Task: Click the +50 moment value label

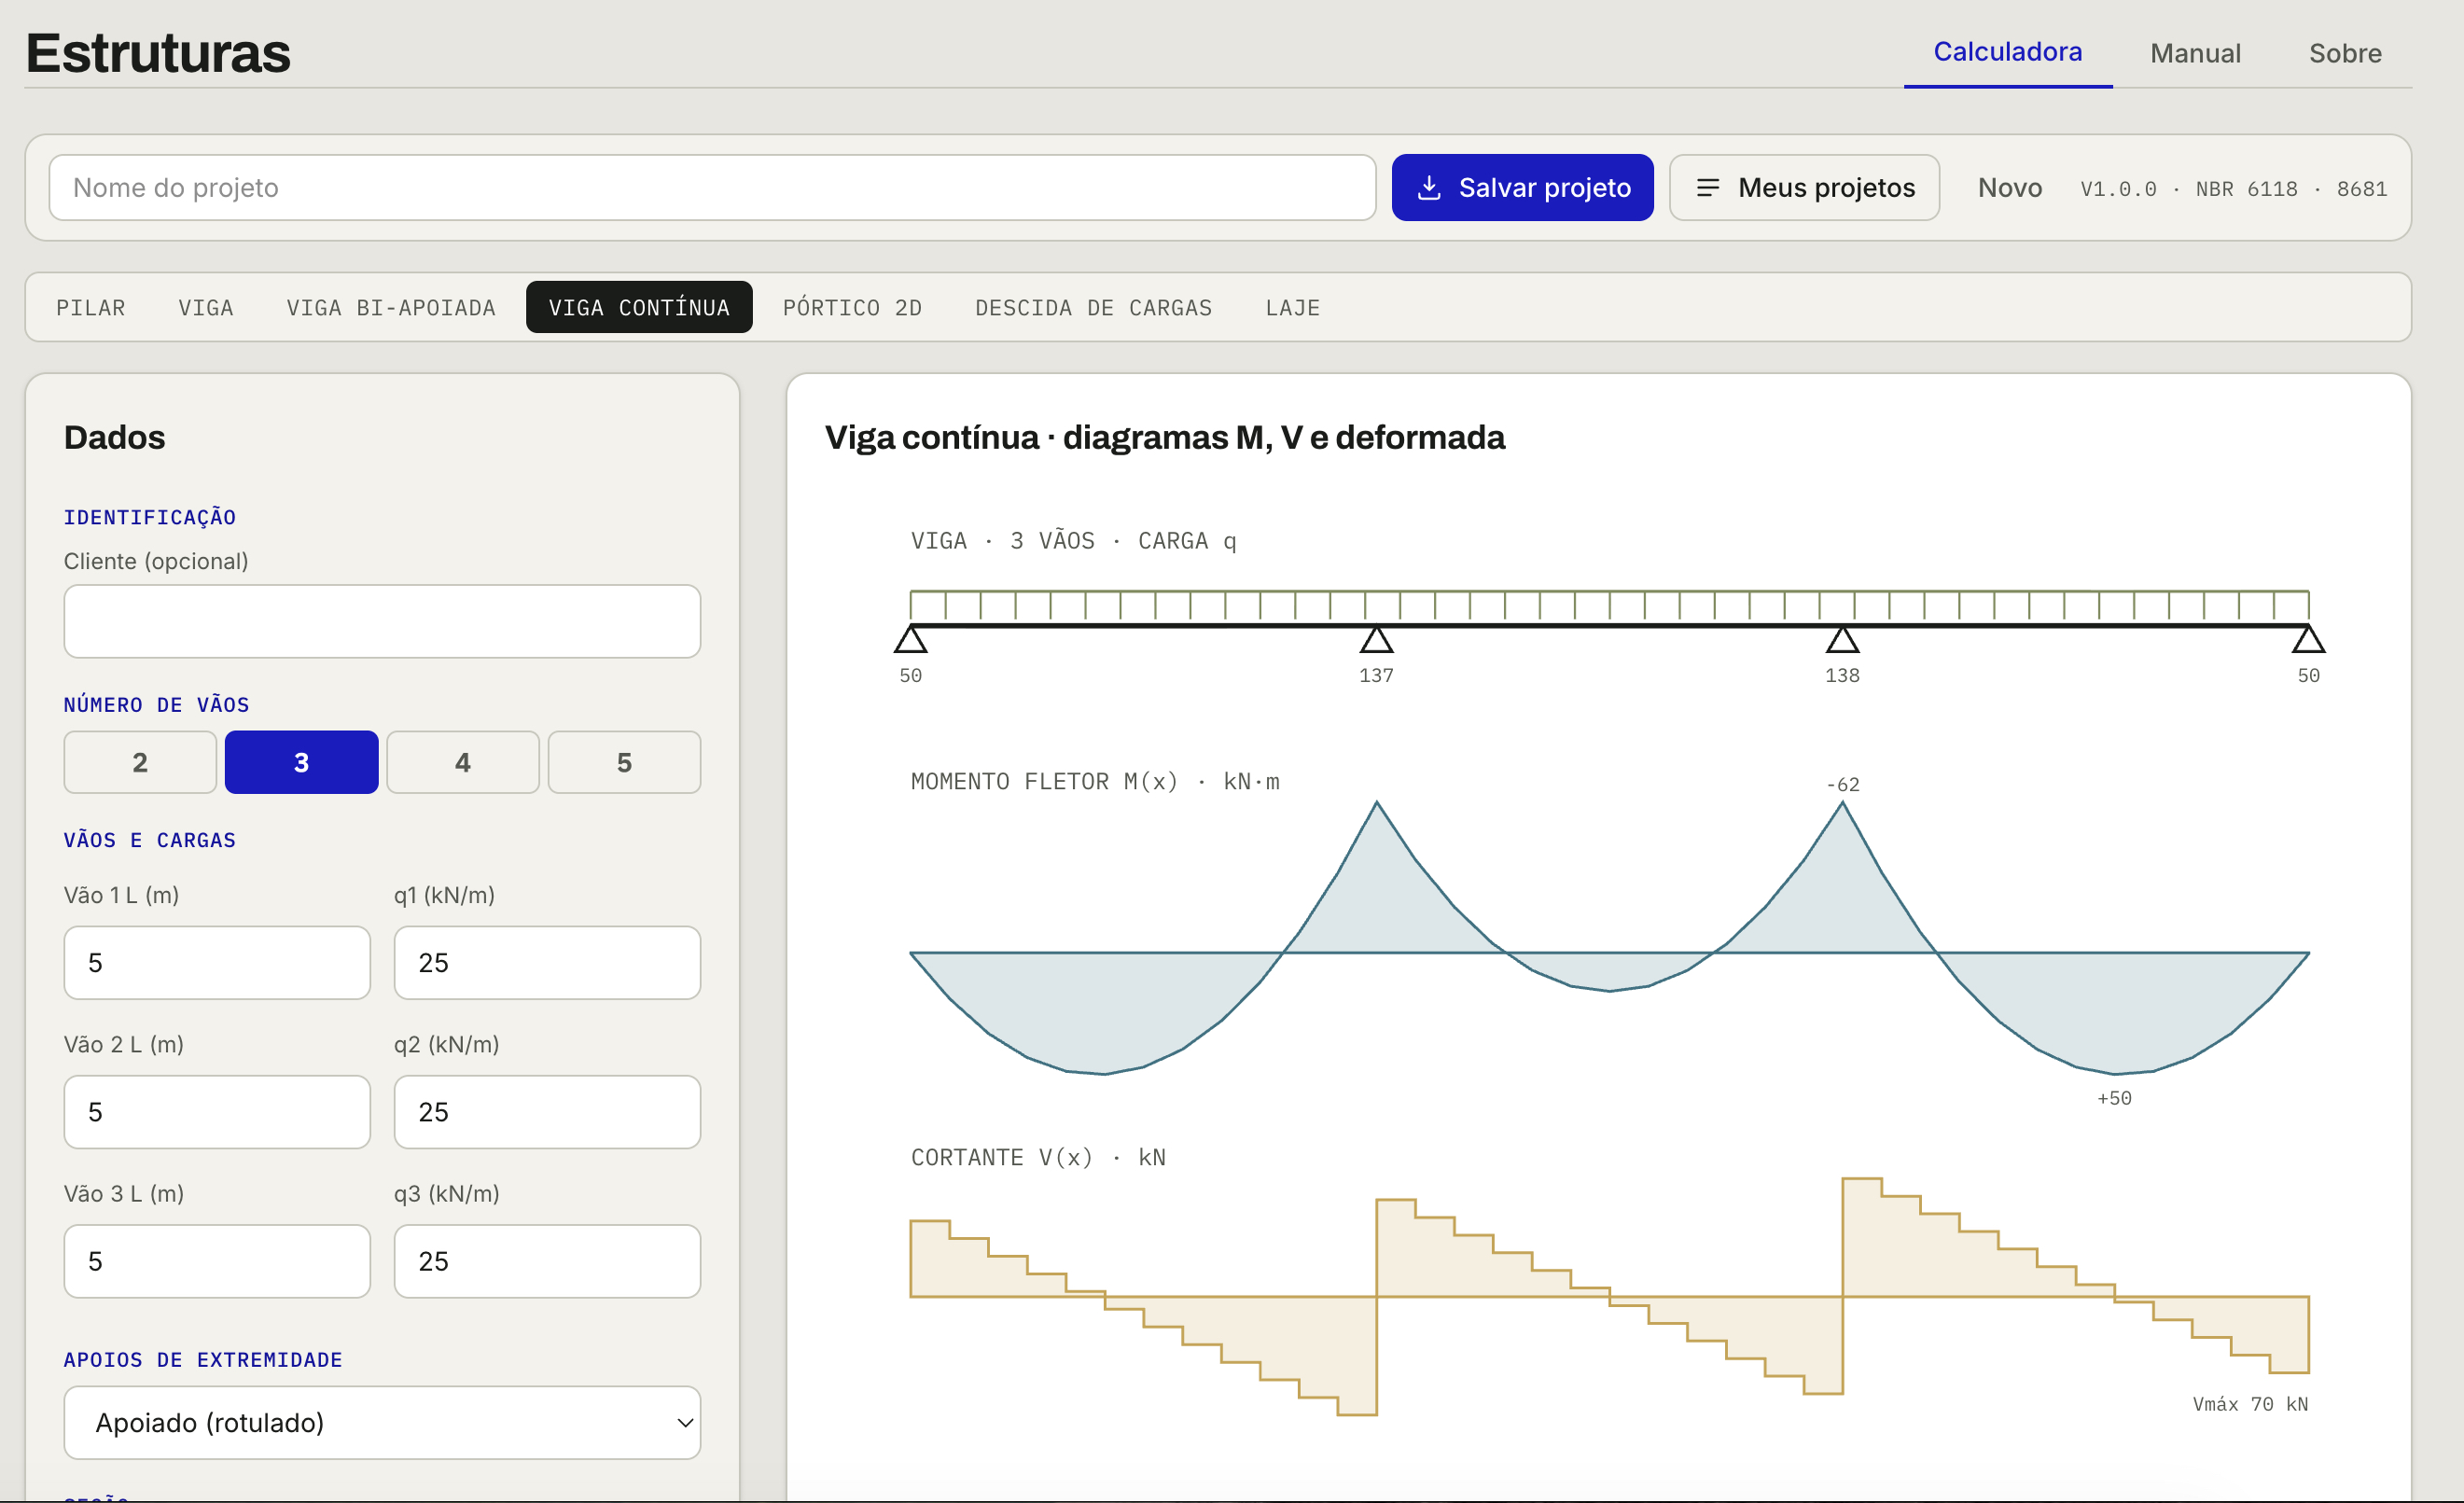Action: pyautogui.click(x=2114, y=1098)
